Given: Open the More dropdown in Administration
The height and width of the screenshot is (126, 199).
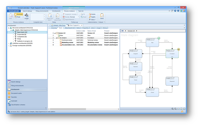Looking at the screenshot, I should [93, 20].
